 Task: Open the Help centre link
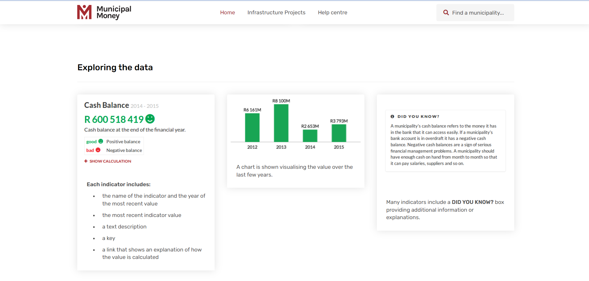(332, 12)
